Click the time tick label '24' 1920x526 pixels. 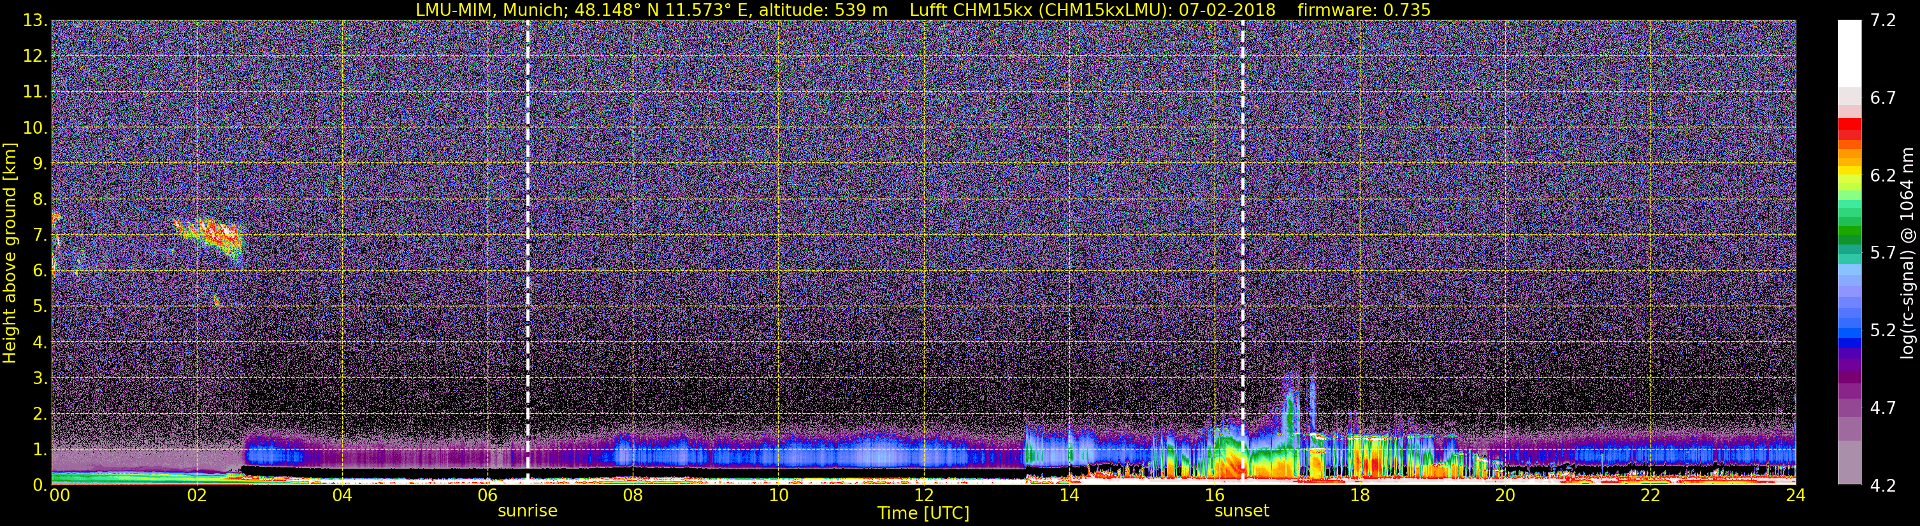pos(1796,495)
